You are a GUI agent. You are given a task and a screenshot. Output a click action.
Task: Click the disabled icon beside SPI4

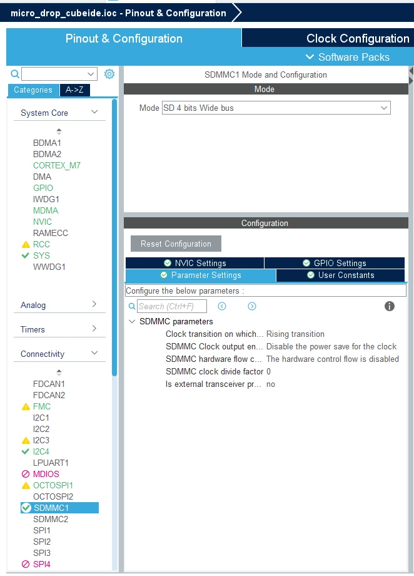click(25, 564)
